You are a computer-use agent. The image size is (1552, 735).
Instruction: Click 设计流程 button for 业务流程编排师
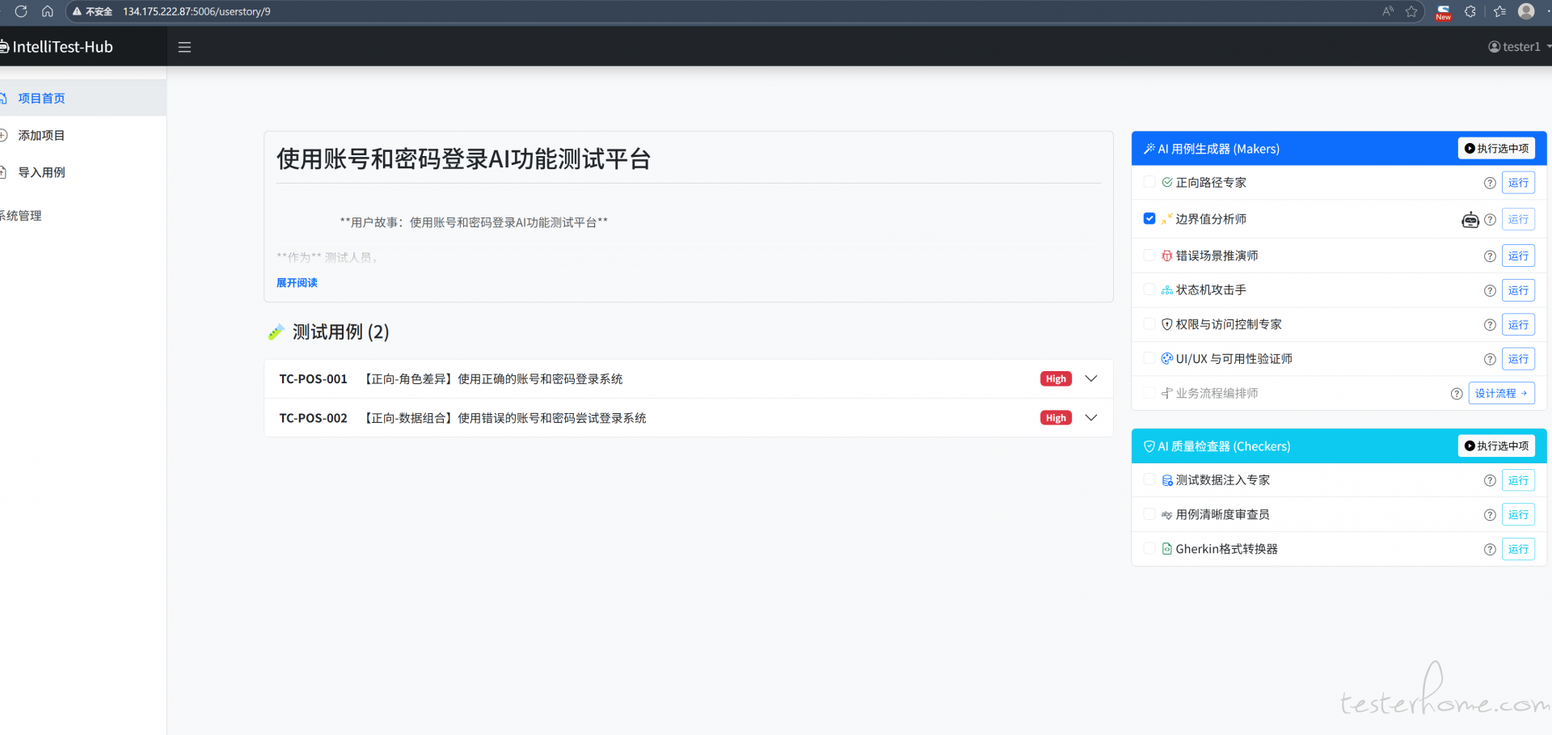1500,394
